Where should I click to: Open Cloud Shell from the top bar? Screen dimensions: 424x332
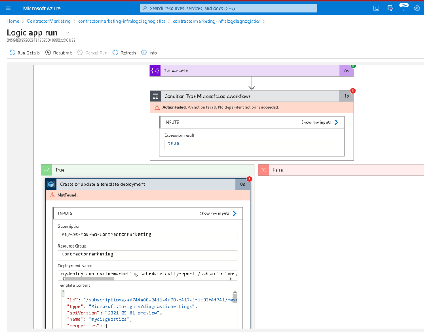pos(376,8)
